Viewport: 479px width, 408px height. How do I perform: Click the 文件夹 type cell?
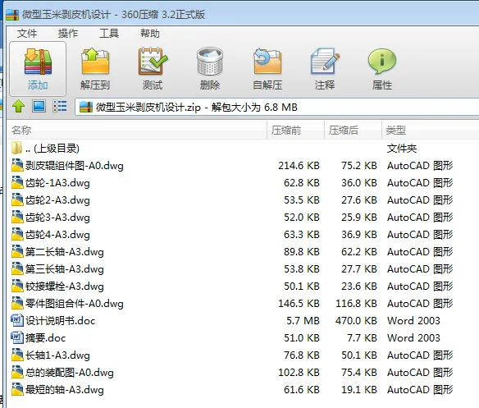click(x=402, y=149)
